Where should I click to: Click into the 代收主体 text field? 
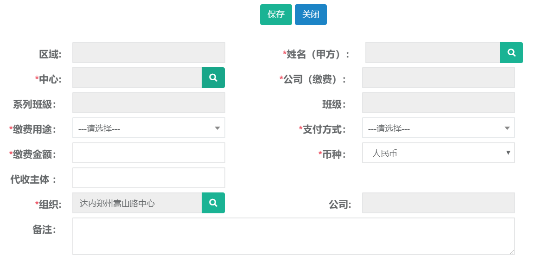coord(148,178)
